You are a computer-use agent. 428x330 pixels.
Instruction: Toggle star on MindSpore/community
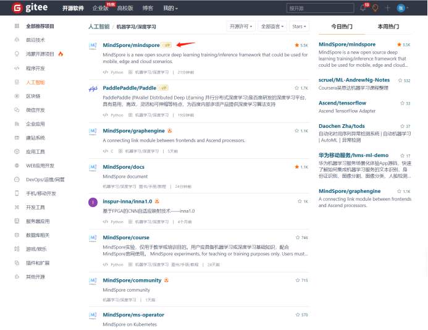(x=298, y=281)
